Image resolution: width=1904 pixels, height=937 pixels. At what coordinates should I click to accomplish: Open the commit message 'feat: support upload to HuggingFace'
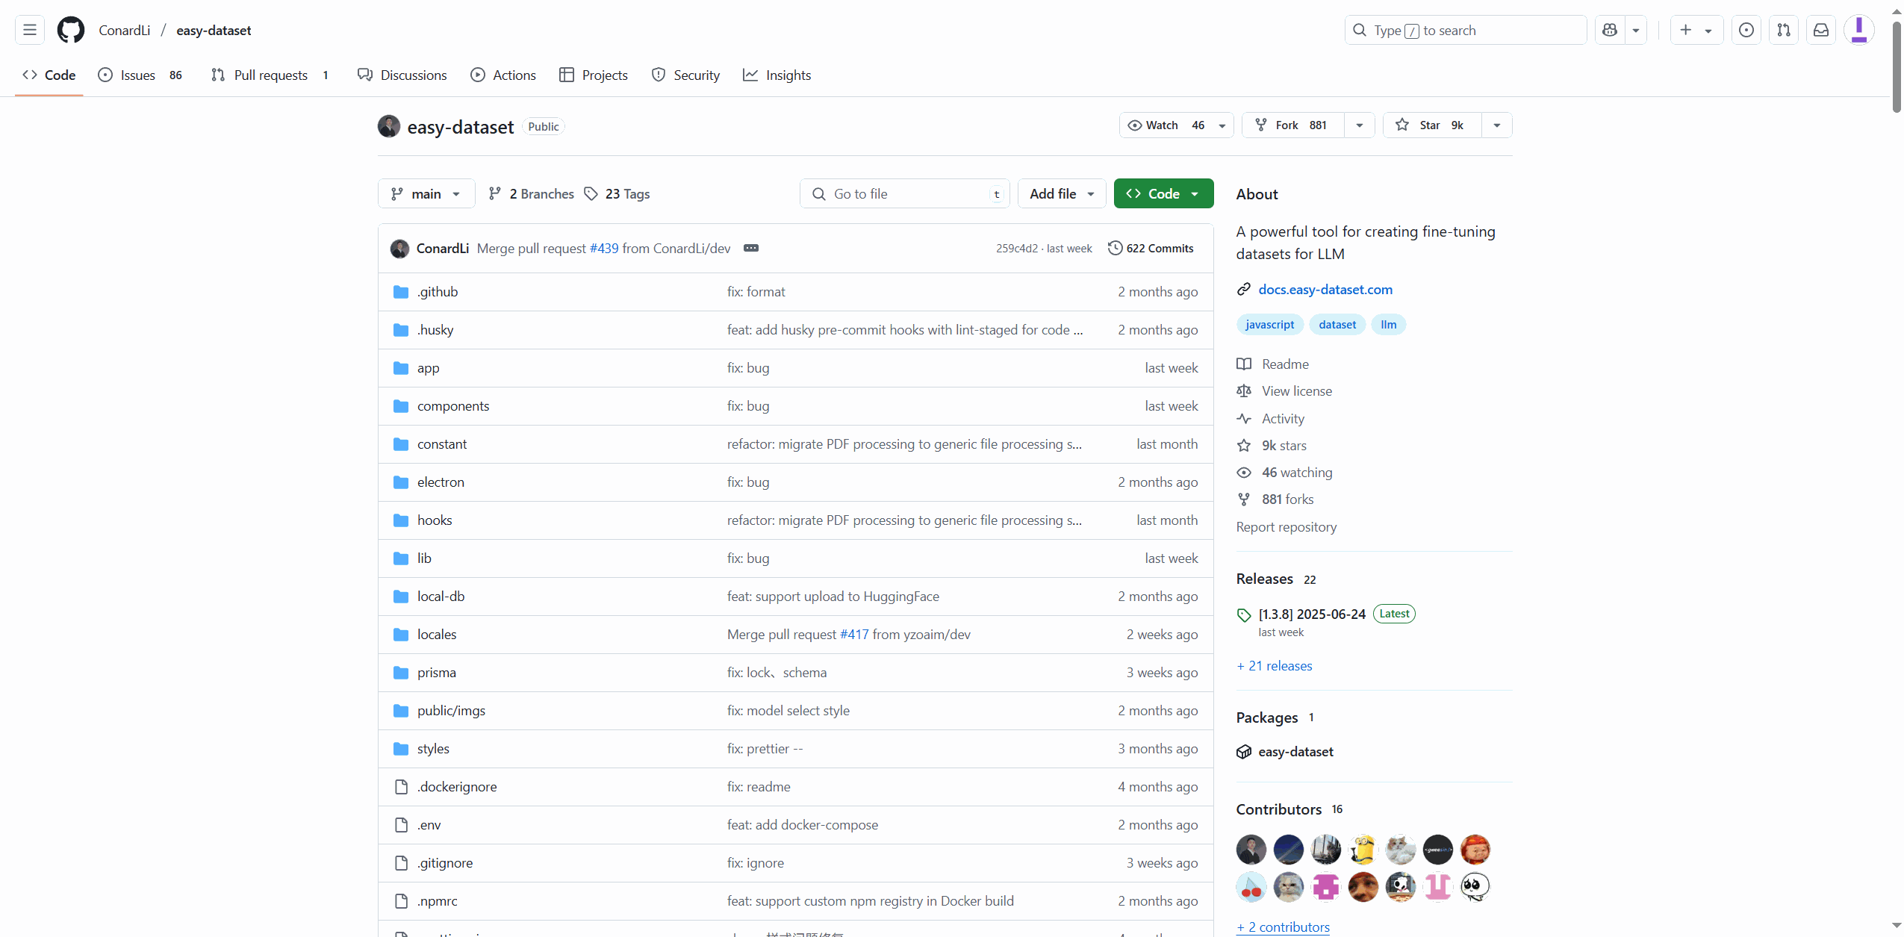[833, 597]
